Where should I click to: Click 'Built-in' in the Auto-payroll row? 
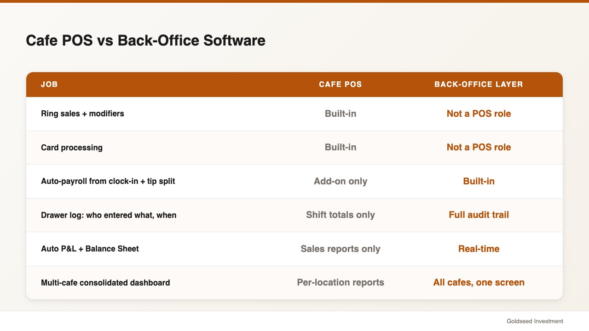tap(479, 181)
